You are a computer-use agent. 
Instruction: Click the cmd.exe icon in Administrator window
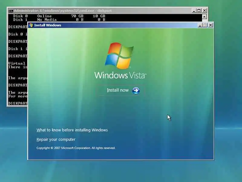point(11,11)
